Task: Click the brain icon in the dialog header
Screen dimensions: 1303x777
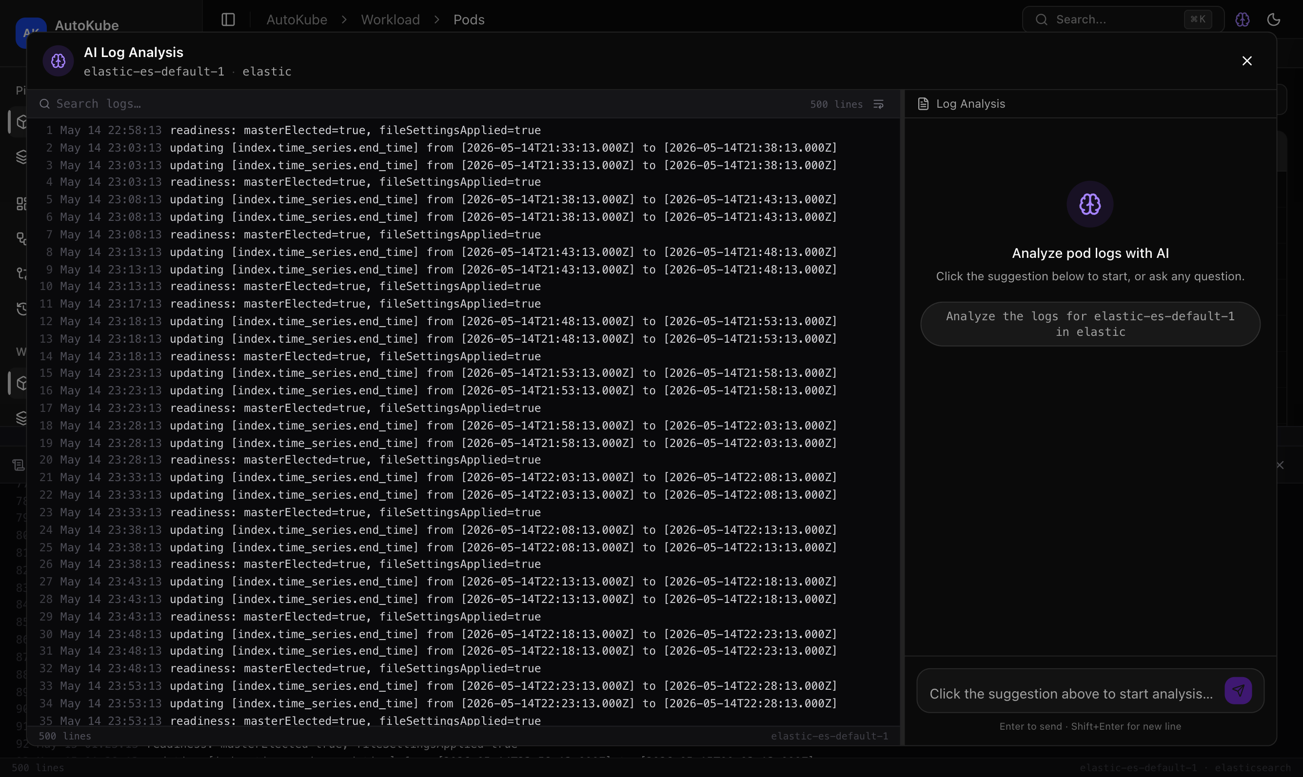Action: point(58,61)
